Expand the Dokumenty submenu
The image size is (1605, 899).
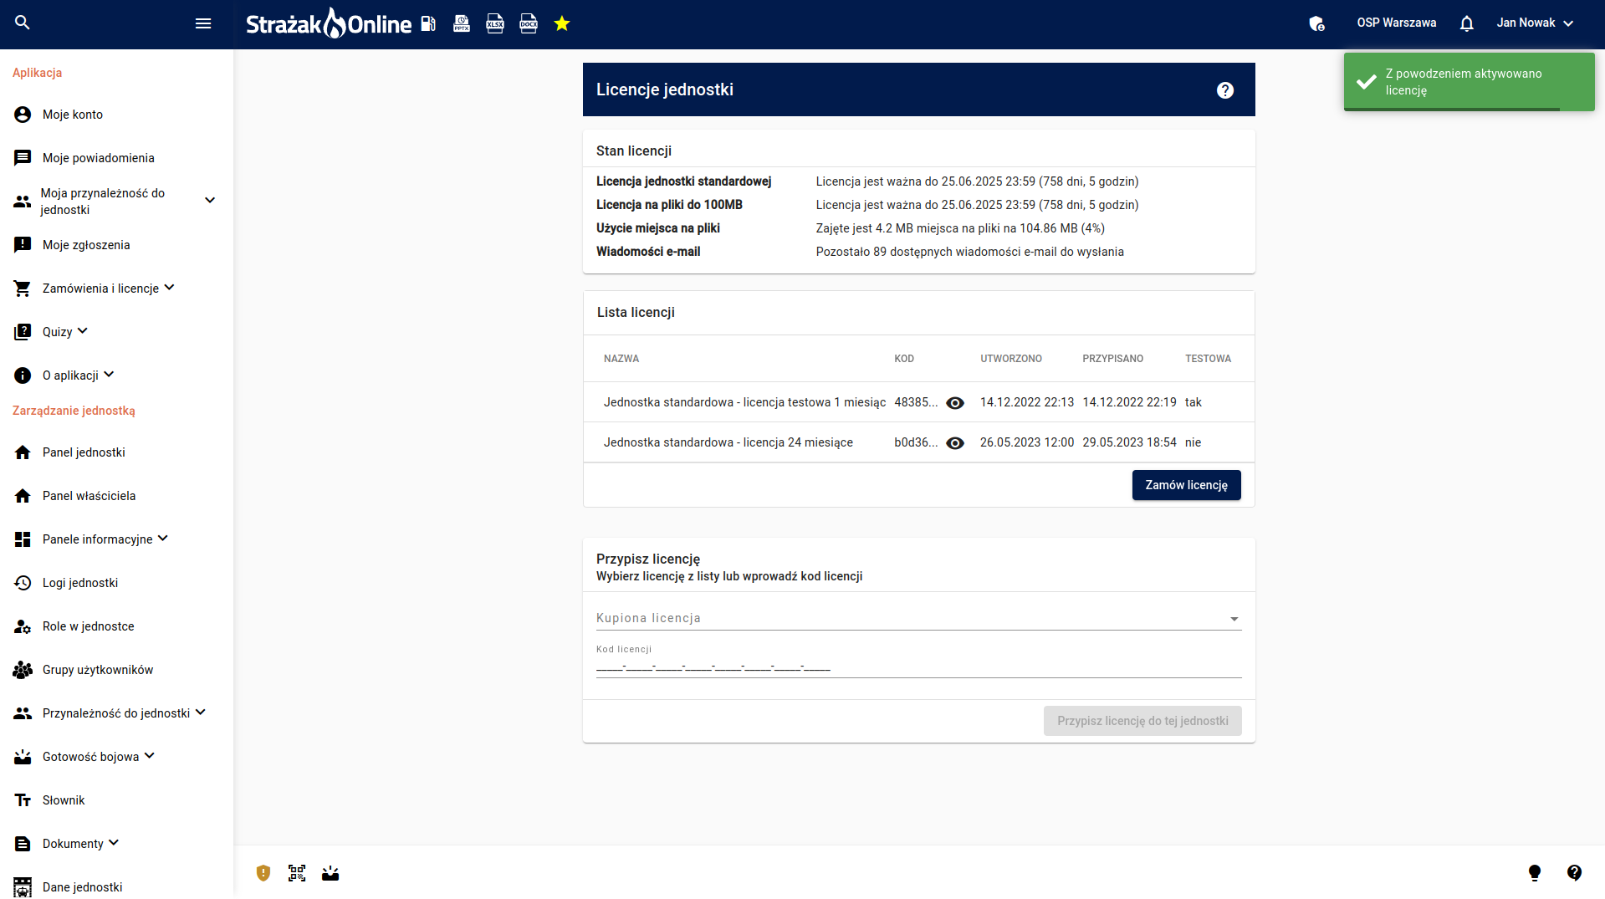click(x=114, y=843)
